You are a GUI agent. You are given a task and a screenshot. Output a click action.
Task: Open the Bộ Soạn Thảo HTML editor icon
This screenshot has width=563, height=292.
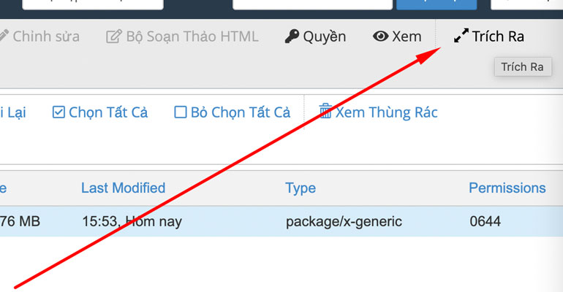(x=114, y=36)
